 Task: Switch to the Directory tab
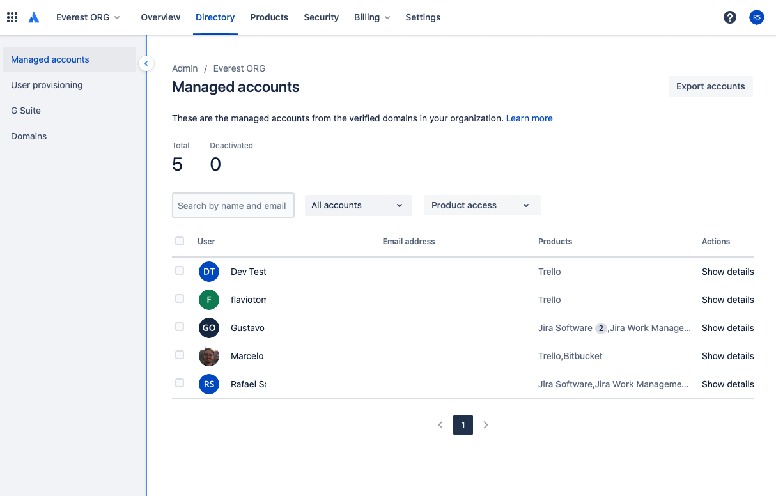click(215, 17)
